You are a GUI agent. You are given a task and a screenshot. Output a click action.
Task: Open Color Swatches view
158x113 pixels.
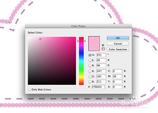118,49
